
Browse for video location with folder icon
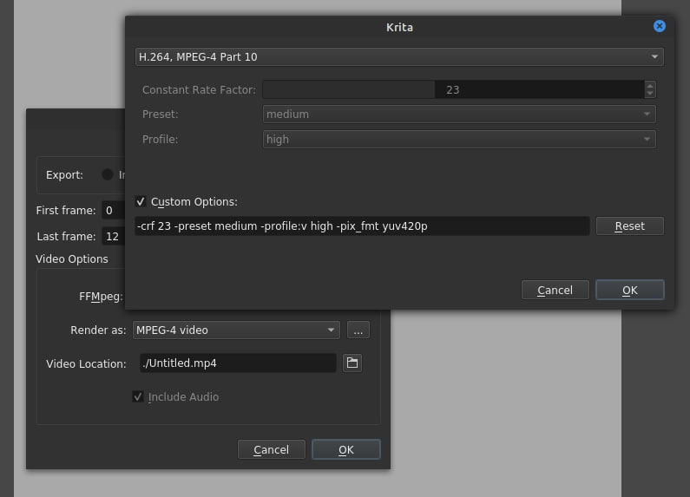352,363
